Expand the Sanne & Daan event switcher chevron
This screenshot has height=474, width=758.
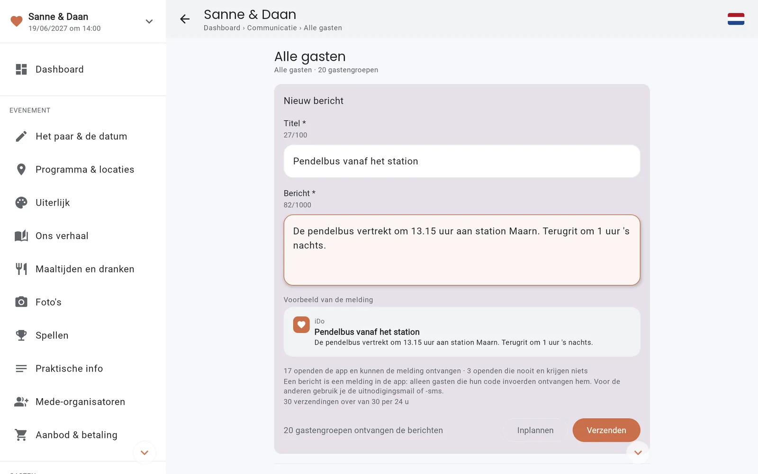(x=149, y=21)
